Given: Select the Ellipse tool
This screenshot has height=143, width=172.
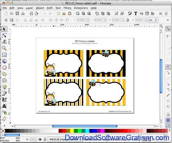Looking at the screenshot, I should click(x=4, y=68).
